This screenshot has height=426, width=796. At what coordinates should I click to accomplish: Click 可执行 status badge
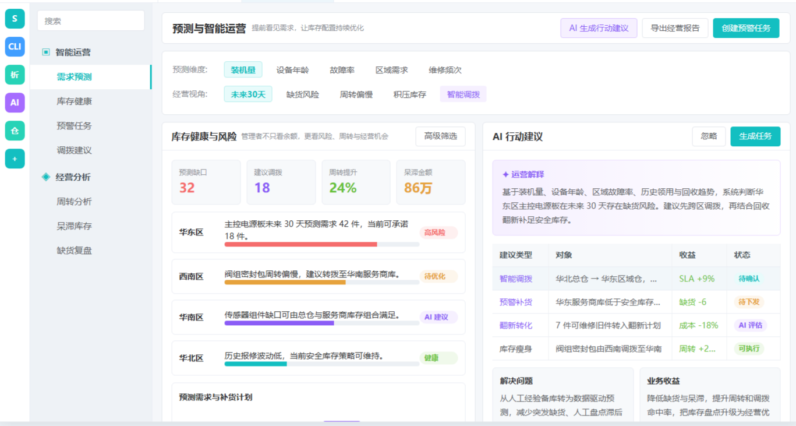point(749,348)
